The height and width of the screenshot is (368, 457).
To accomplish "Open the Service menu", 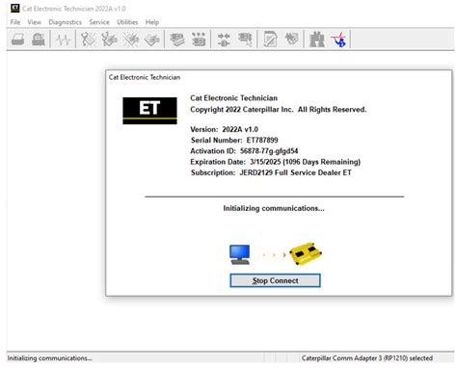I will 99,22.
